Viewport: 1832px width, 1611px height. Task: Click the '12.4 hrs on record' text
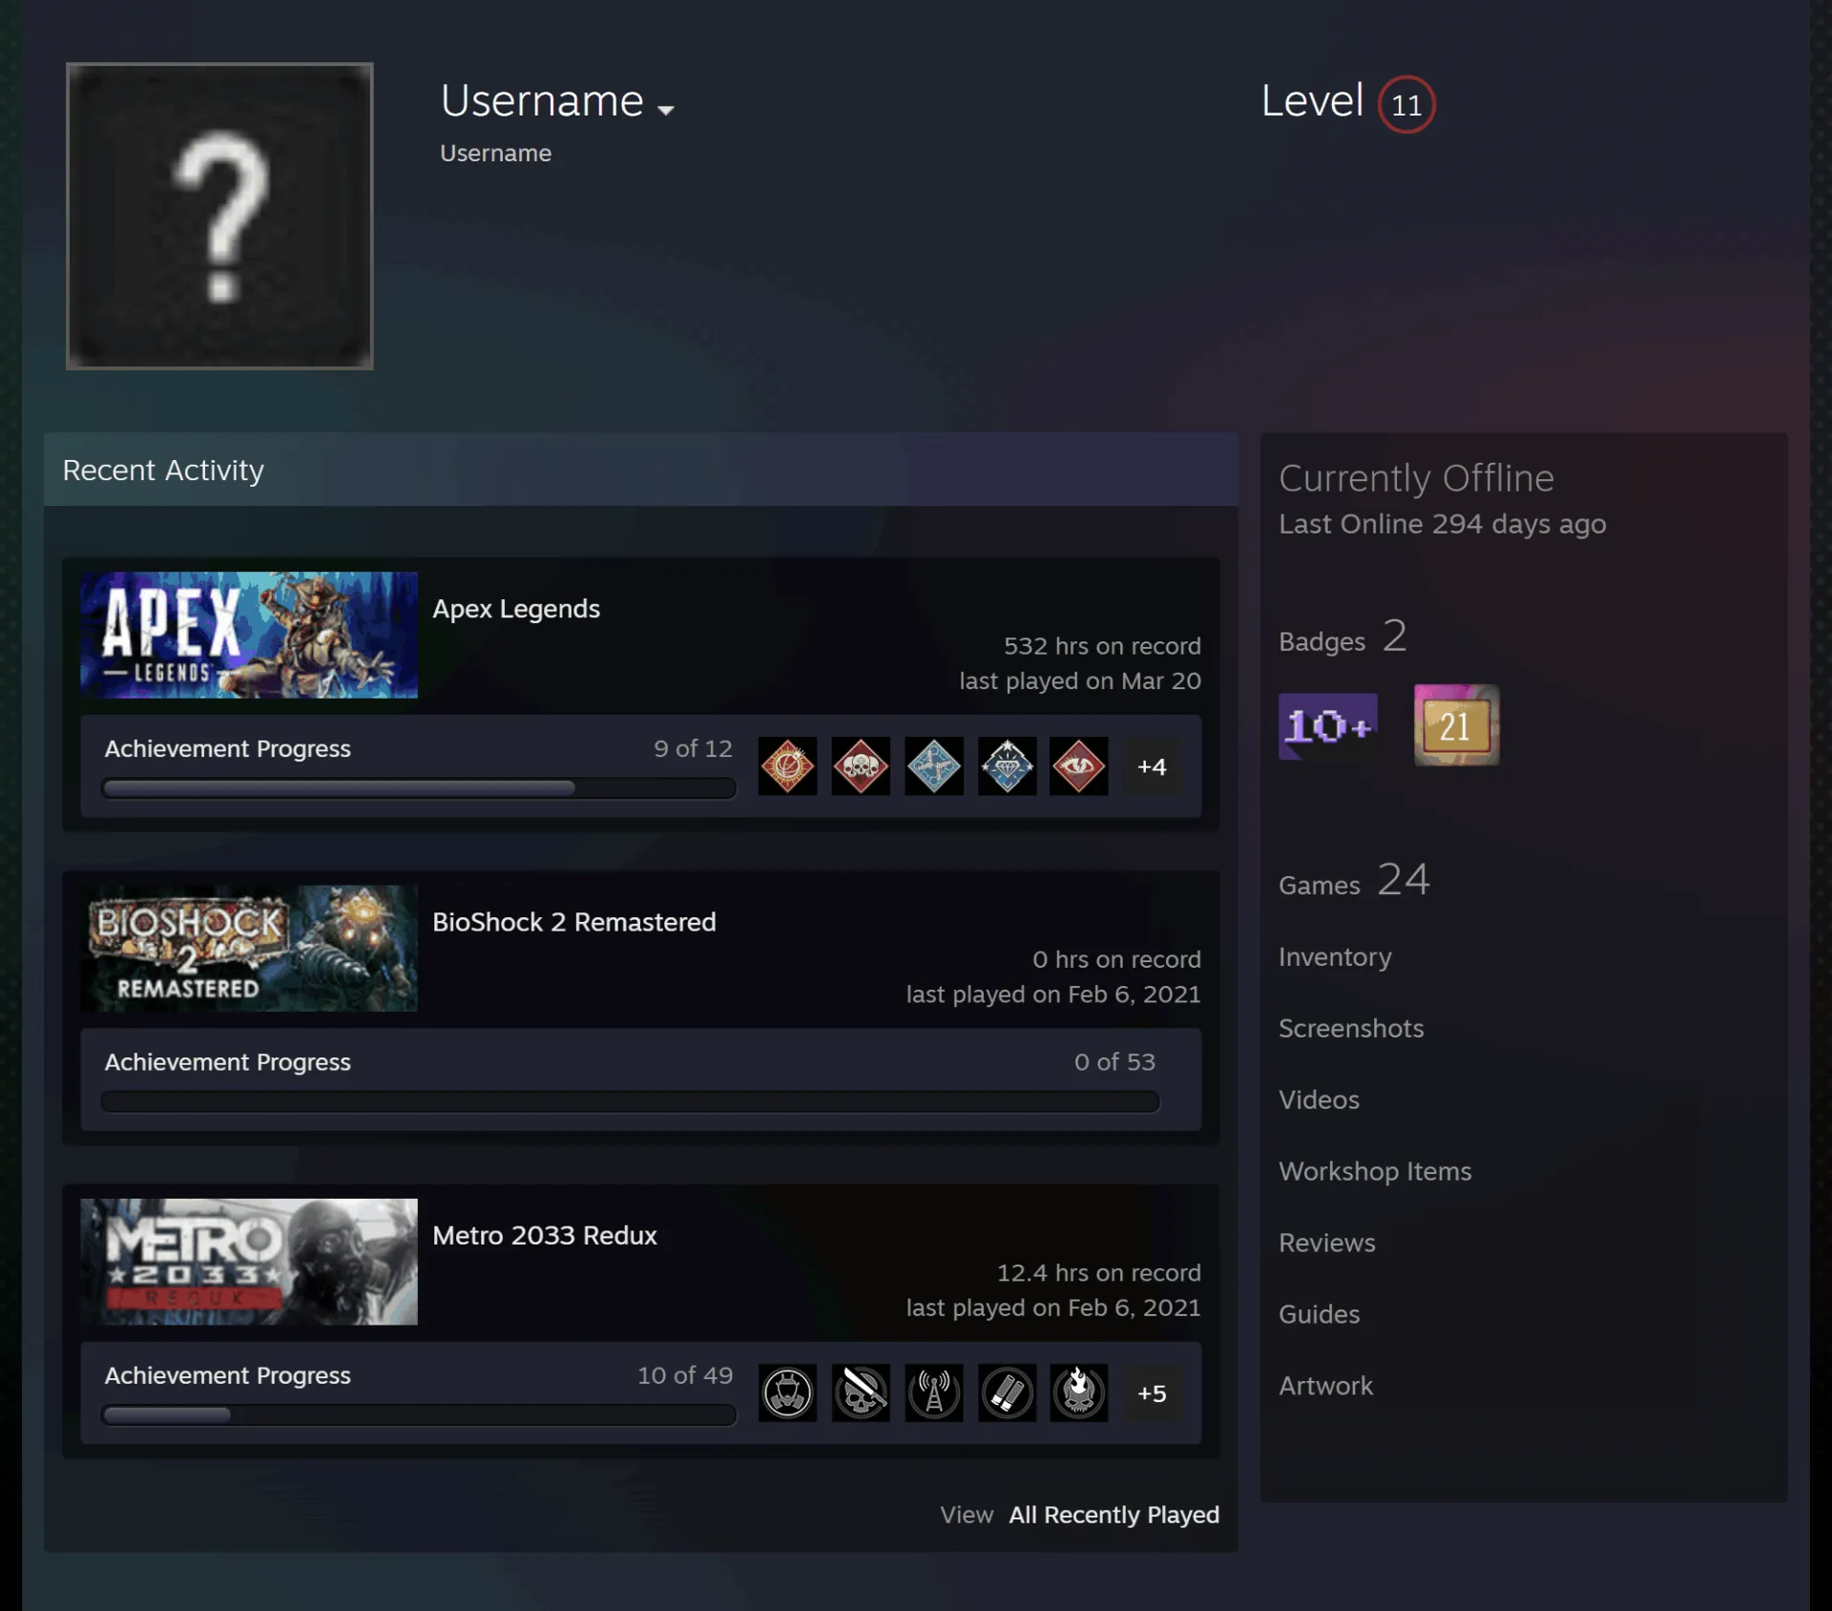[x=1099, y=1273]
